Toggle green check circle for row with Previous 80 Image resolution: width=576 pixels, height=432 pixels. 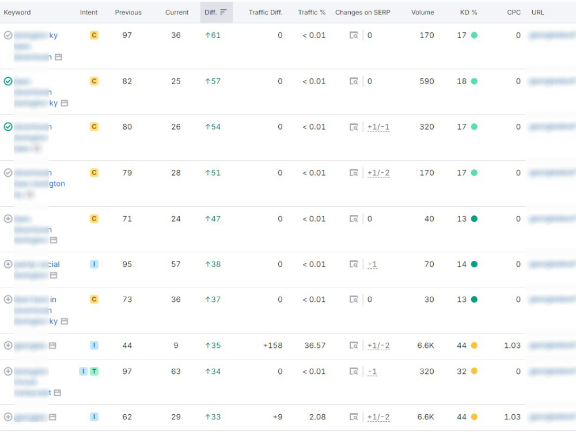coord(8,127)
